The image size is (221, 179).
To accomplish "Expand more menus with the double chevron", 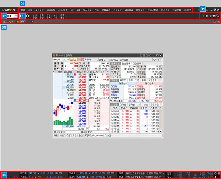I will [199, 10].
